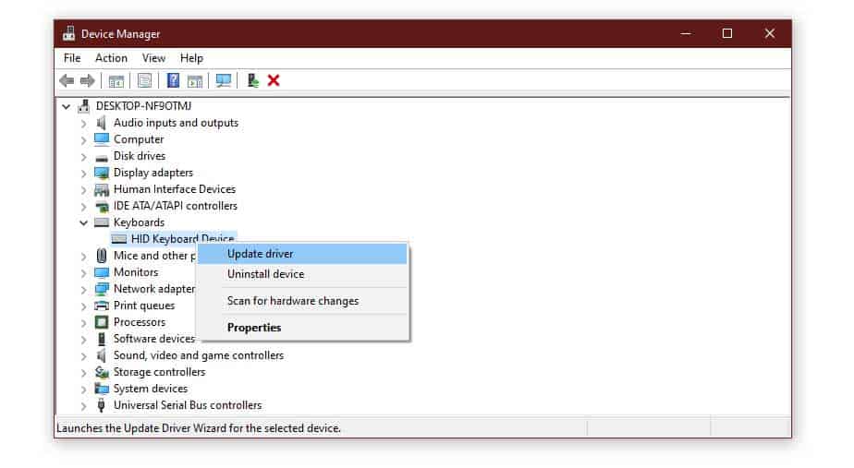The height and width of the screenshot is (468, 854).
Task: Click the Disk drives category icon
Action: (x=102, y=158)
